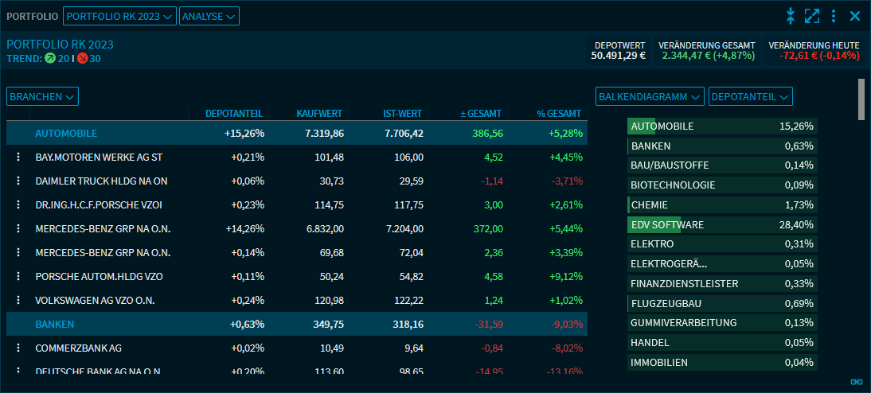Viewport: 871px width, 393px height.
Task: Click the collapse widget arrows icon
Action: (791, 16)
